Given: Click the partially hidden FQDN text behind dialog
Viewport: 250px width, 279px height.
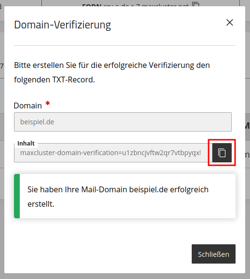Looking at the screenshot, I should click(x=135, y=5).
